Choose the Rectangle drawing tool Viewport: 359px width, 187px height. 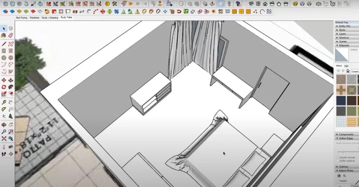4,51
